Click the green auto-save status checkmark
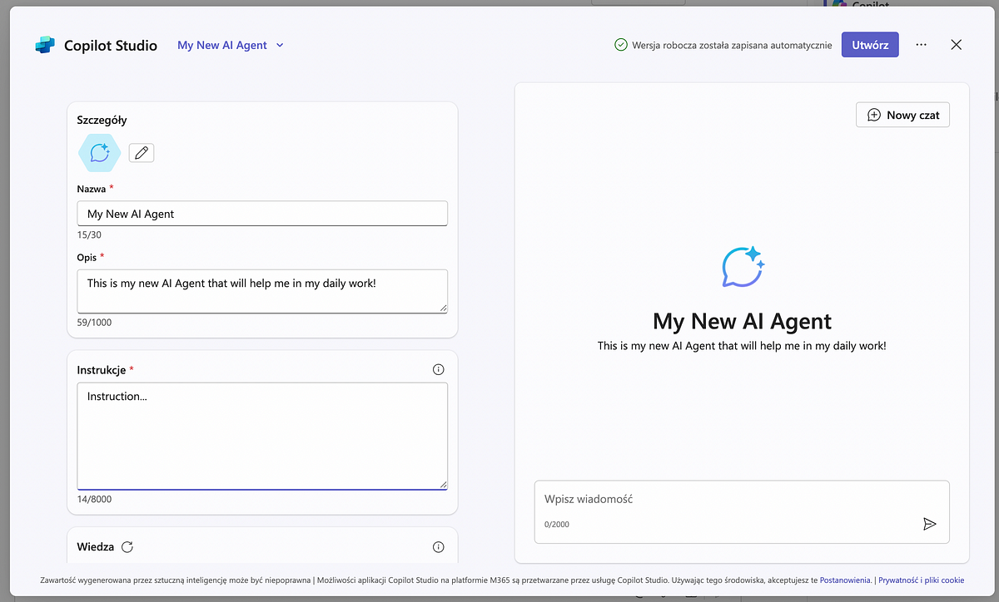Image resolution: width=999 pixels, height=602 pixels. click(x=620, y=45)
